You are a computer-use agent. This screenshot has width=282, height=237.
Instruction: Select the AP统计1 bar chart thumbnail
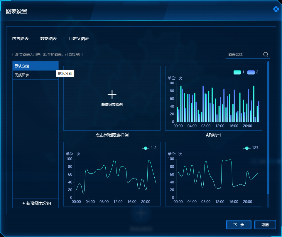(x=214, y=98)
